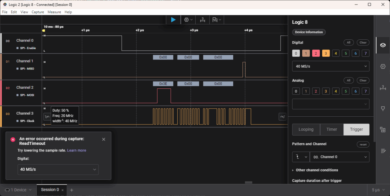The image size is (390, 196).
Task: Open the analyzer toolbar dropdown (1F hexagon icon)
Action: tap(188, 20)
